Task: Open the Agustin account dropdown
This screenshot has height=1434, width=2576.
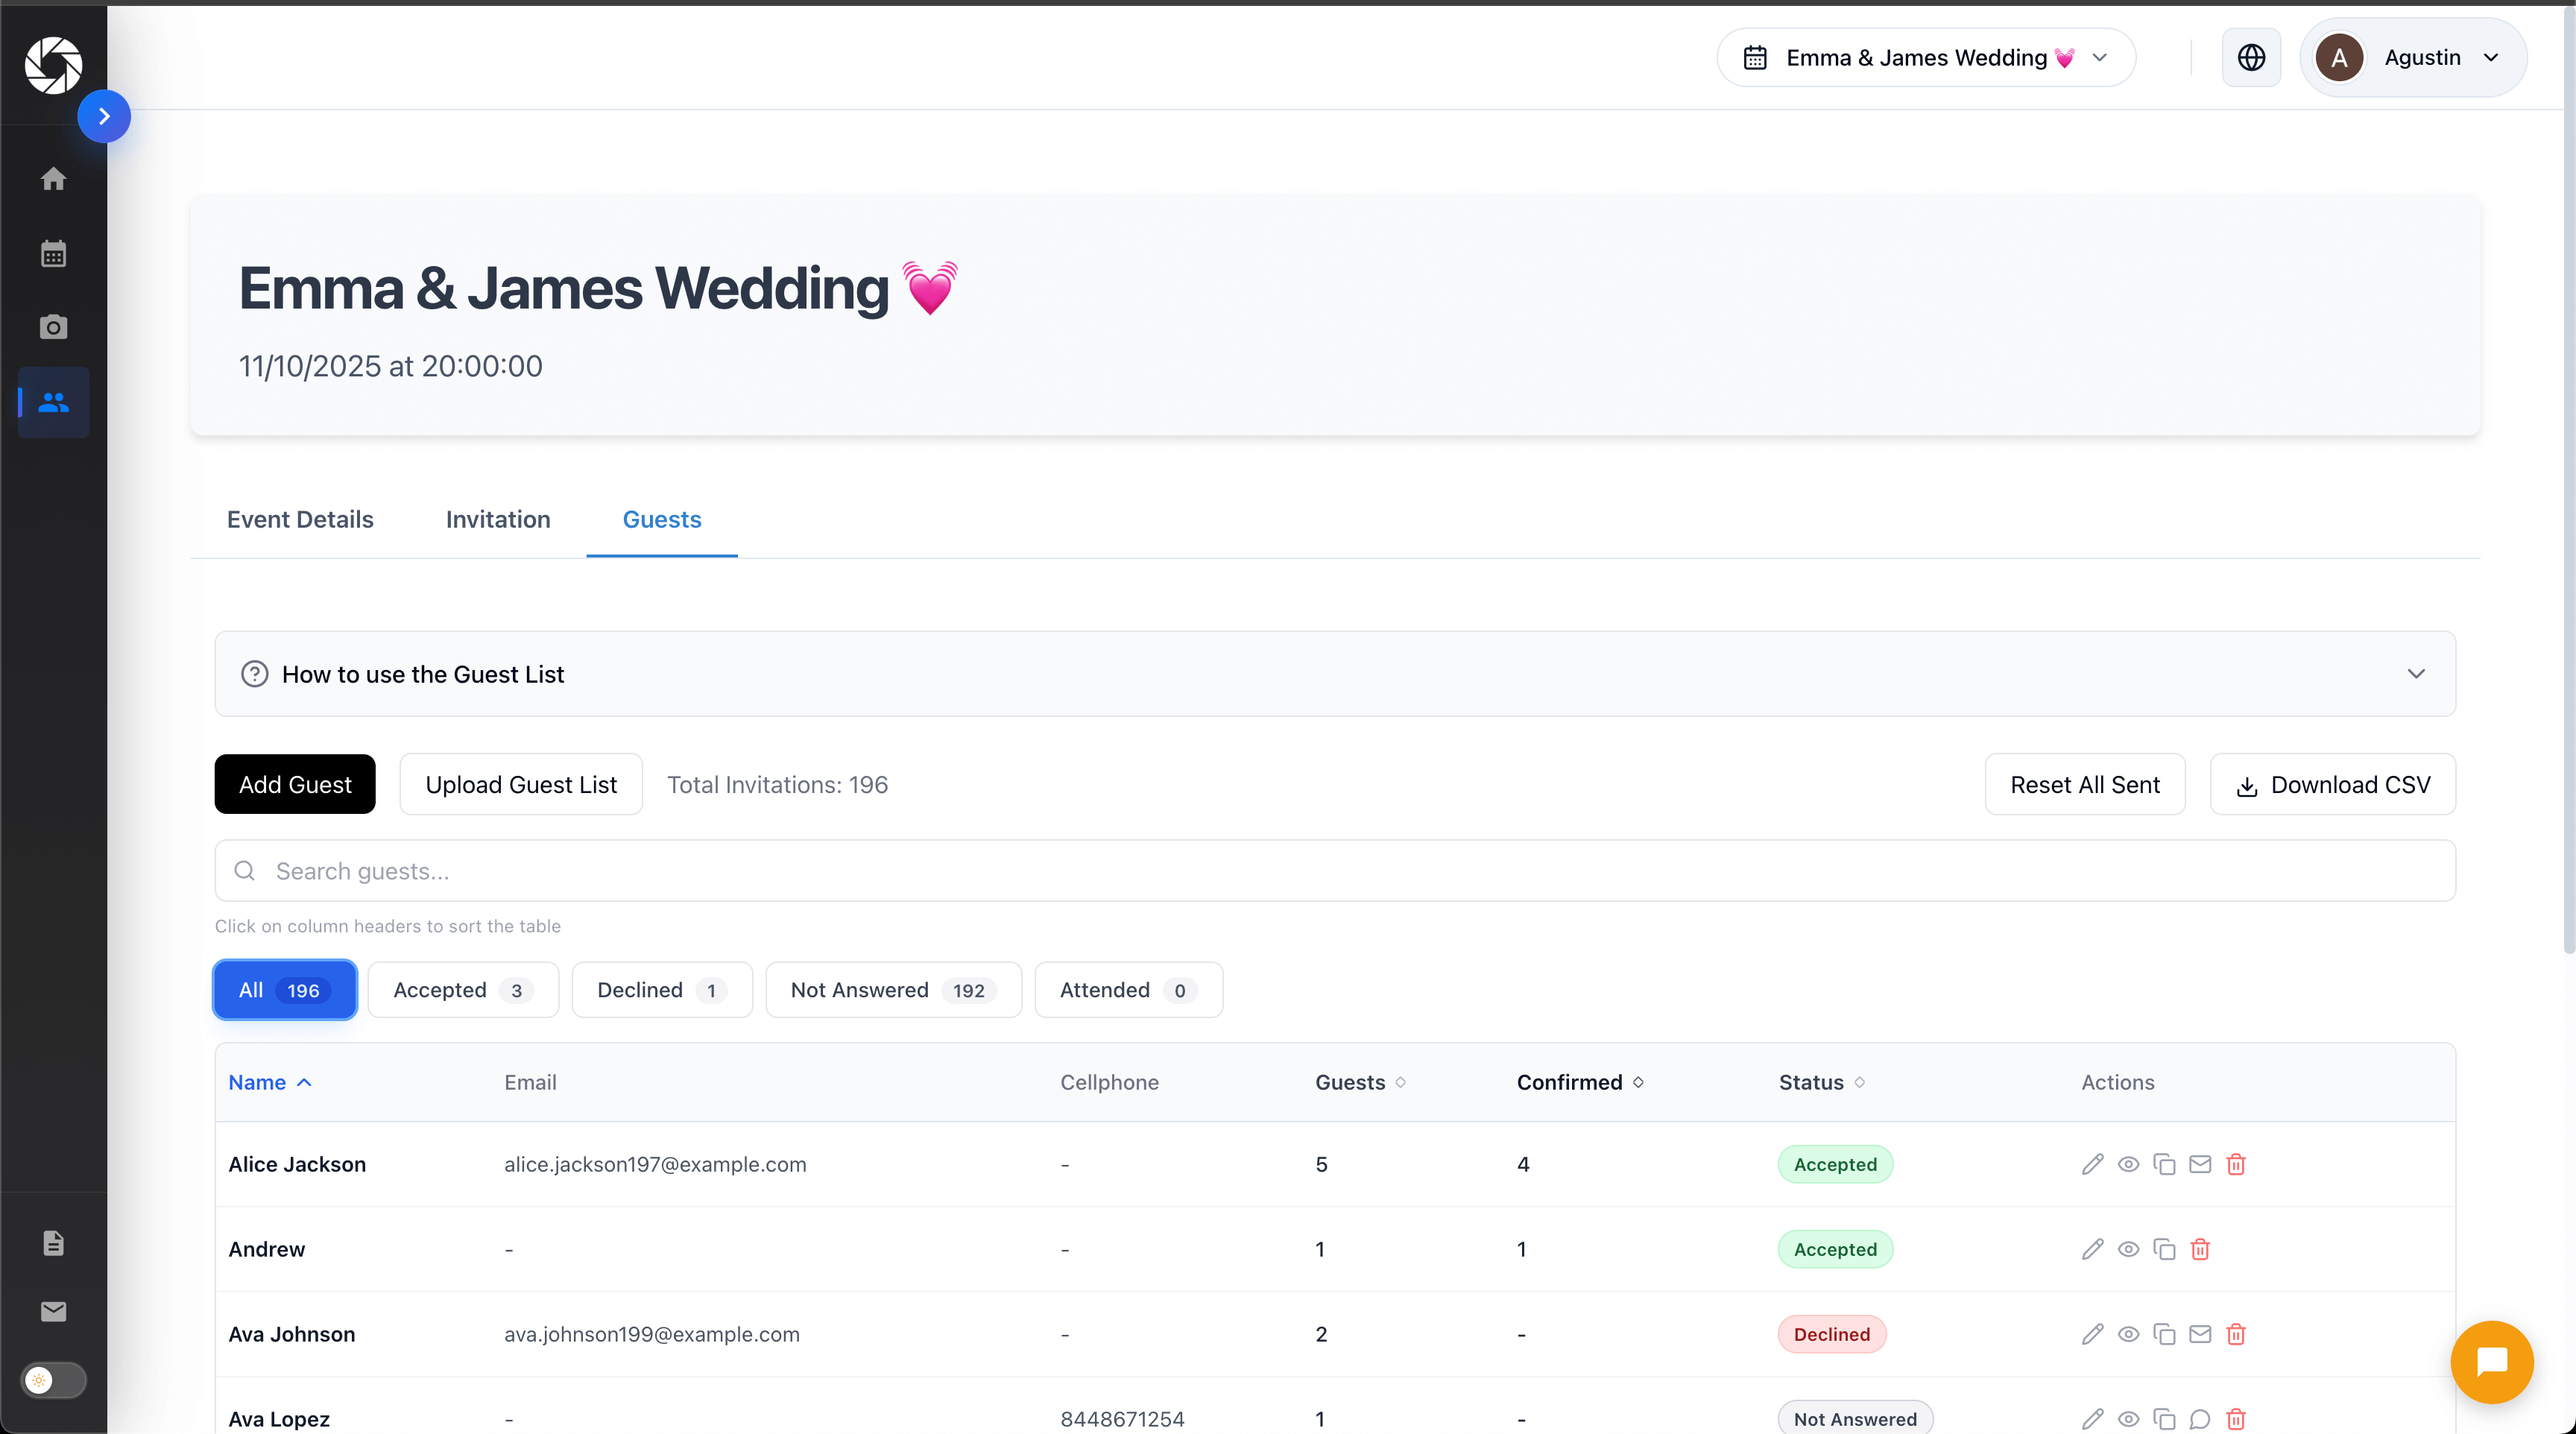Action: (2414, 57)
